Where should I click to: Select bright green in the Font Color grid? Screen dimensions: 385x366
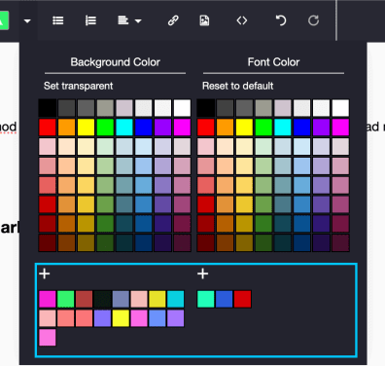click(x=263, y=128)
